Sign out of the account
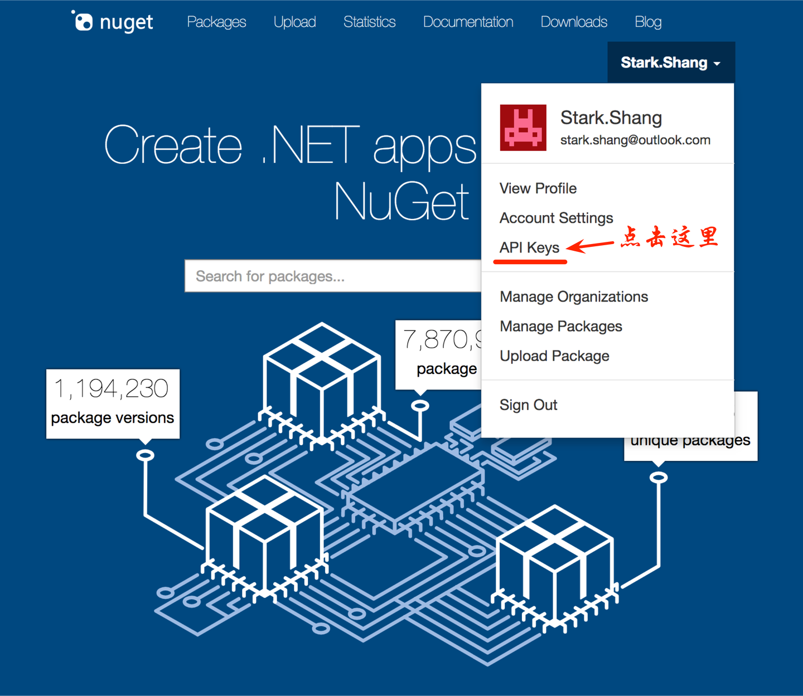 coord(528,405)
